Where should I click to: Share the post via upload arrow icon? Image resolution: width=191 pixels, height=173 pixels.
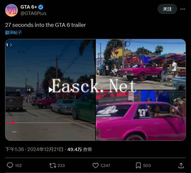[x=181, y=165]
